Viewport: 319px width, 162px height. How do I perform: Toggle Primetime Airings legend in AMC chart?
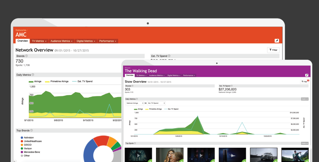(56, 81)
